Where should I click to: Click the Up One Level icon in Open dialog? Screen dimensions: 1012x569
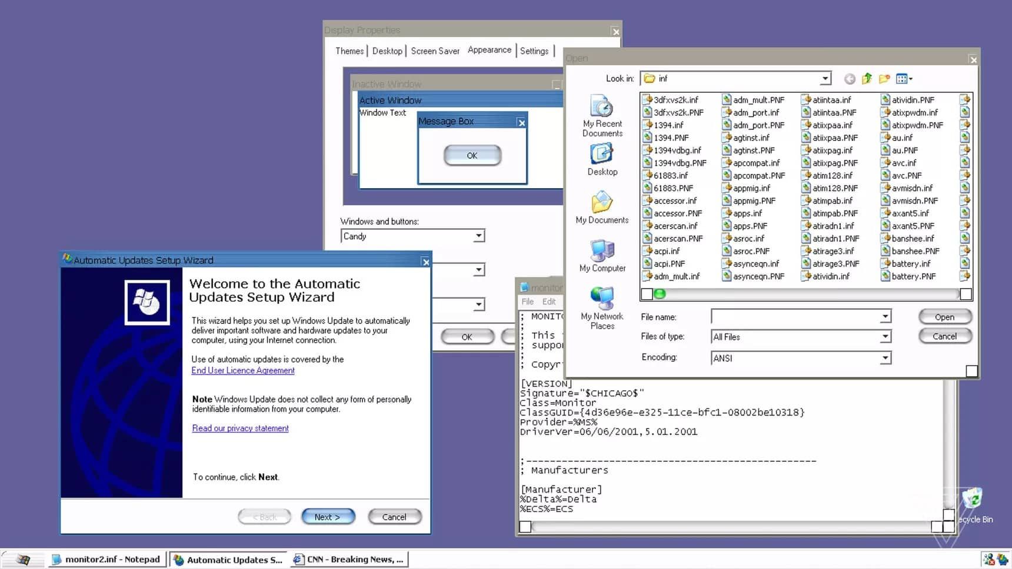[x=867, y=78]
